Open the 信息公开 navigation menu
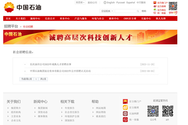This screenshot has height=125, width=188. 50,18
